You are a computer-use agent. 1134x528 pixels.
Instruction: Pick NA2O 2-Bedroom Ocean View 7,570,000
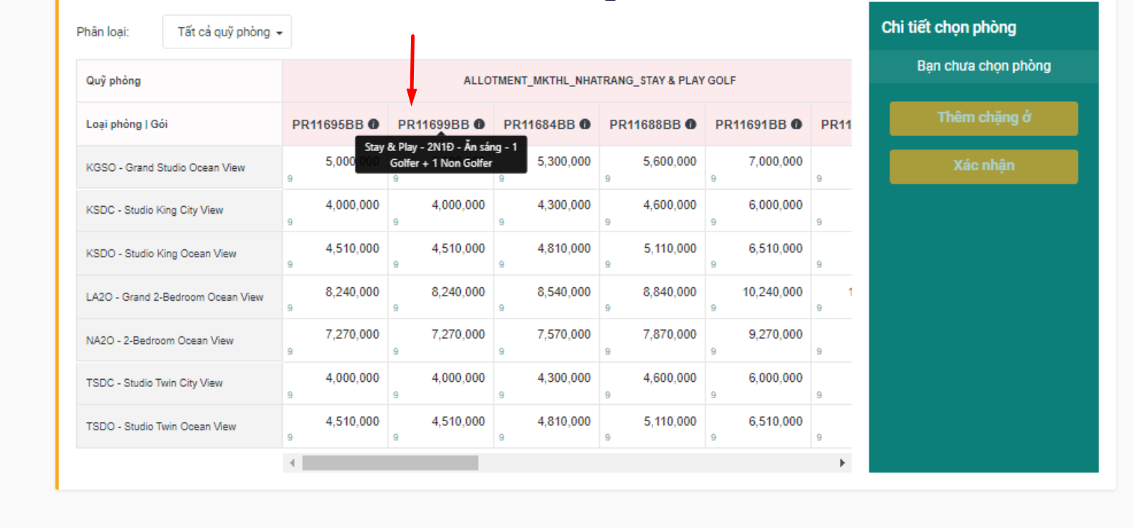pos(563,335)
